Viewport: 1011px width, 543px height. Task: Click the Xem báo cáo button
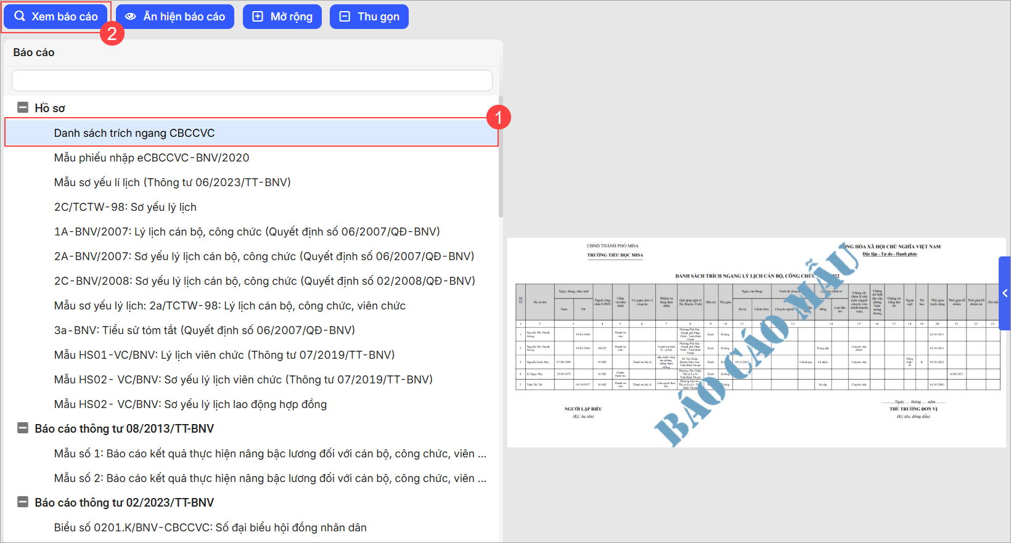56,17
